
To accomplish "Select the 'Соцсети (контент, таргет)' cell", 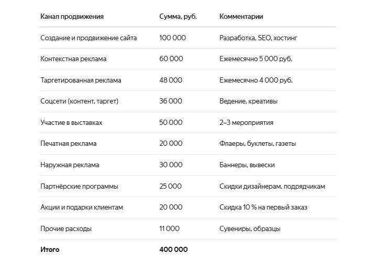I will 80,101.
